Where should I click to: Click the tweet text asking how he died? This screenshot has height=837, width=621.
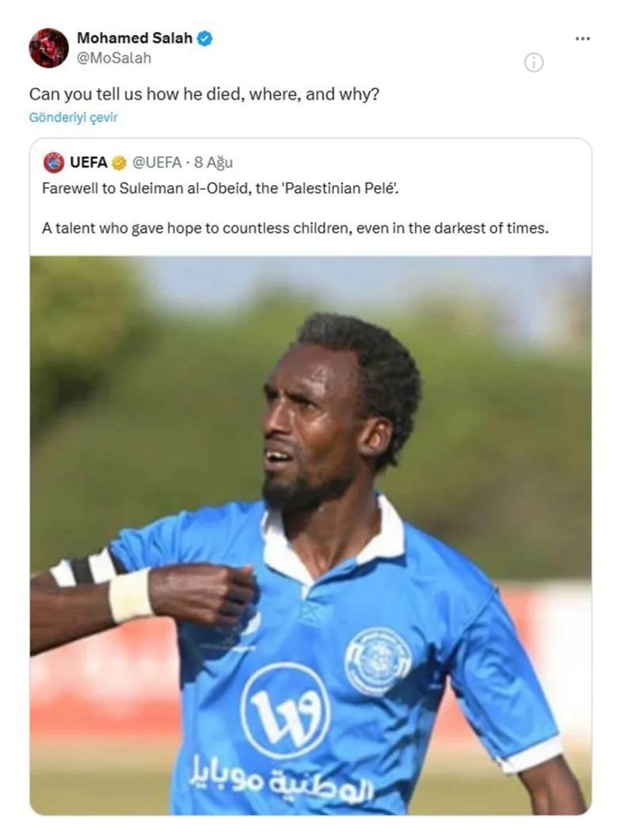pyautogui.click(x=204, y=94)
